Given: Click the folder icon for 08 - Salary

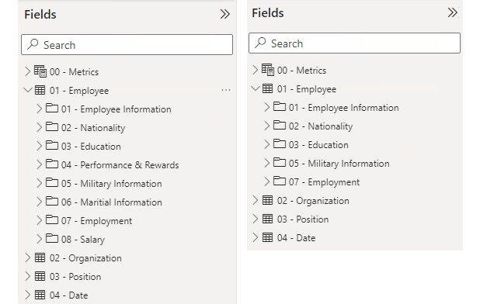Looking at the screenshot, I should [52, 238].
